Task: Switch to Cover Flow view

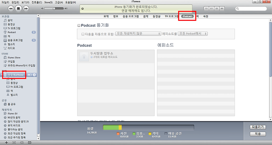Action: [x=222, y=8]
